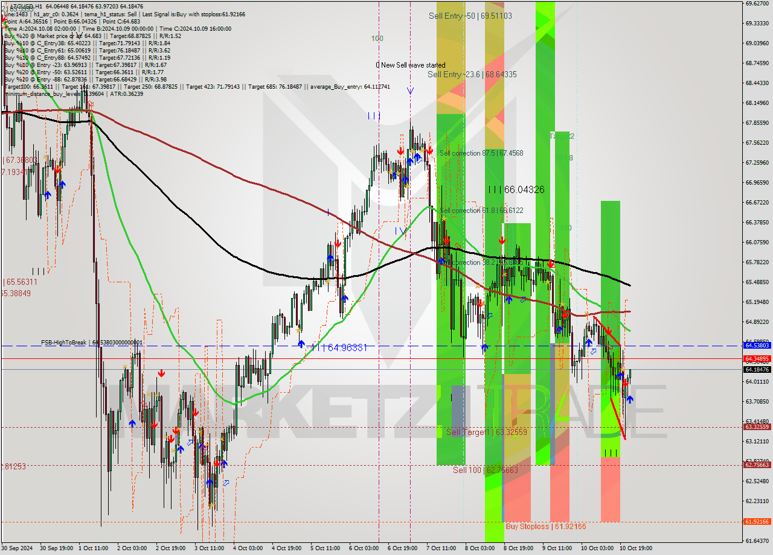Select the 'Buy %20 @ Entry -88' line
The width and height of the screenshot is (773, 555).
tap(85, 79)
